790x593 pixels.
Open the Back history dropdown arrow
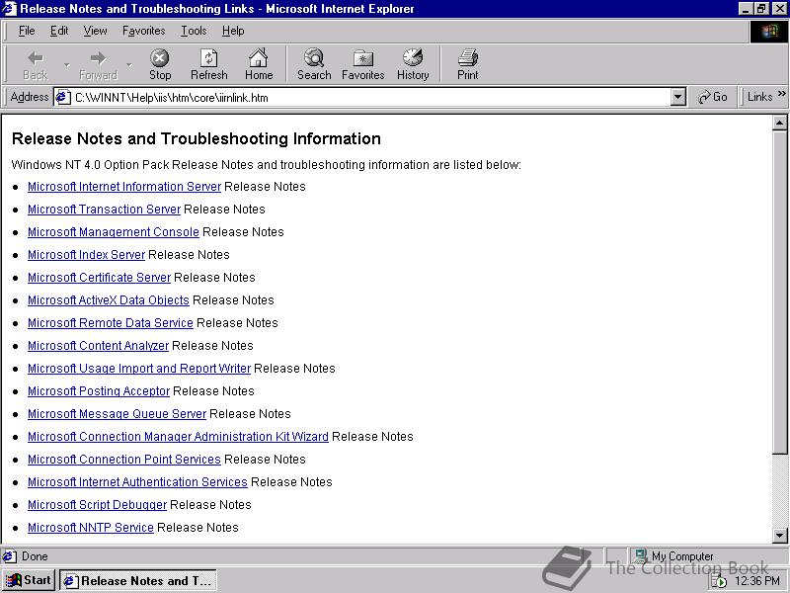click(x=66, y=64)
